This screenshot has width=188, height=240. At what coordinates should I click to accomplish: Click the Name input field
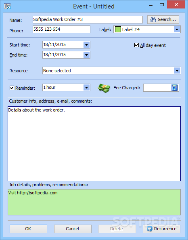pos(88,19)
